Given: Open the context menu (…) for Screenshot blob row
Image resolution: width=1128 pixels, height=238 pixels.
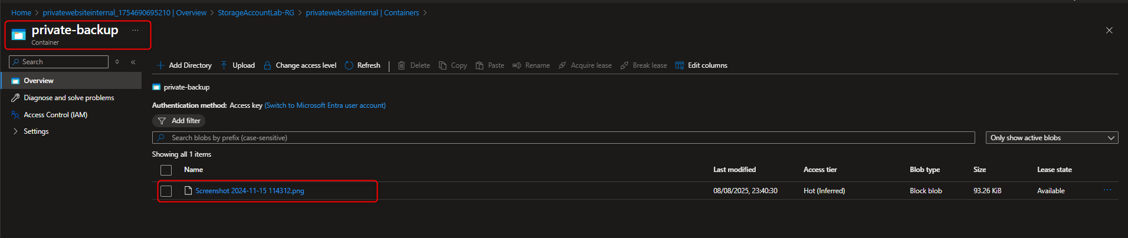Looking at the screenshot, I should click(1107, 190).
